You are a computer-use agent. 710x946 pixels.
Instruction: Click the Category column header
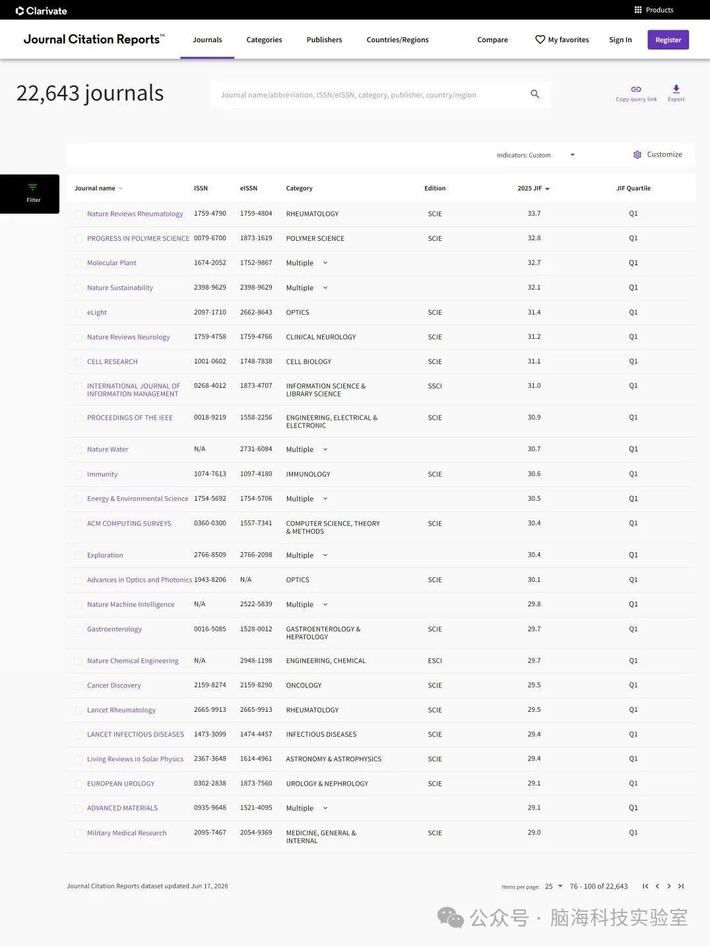click(299, 189)
